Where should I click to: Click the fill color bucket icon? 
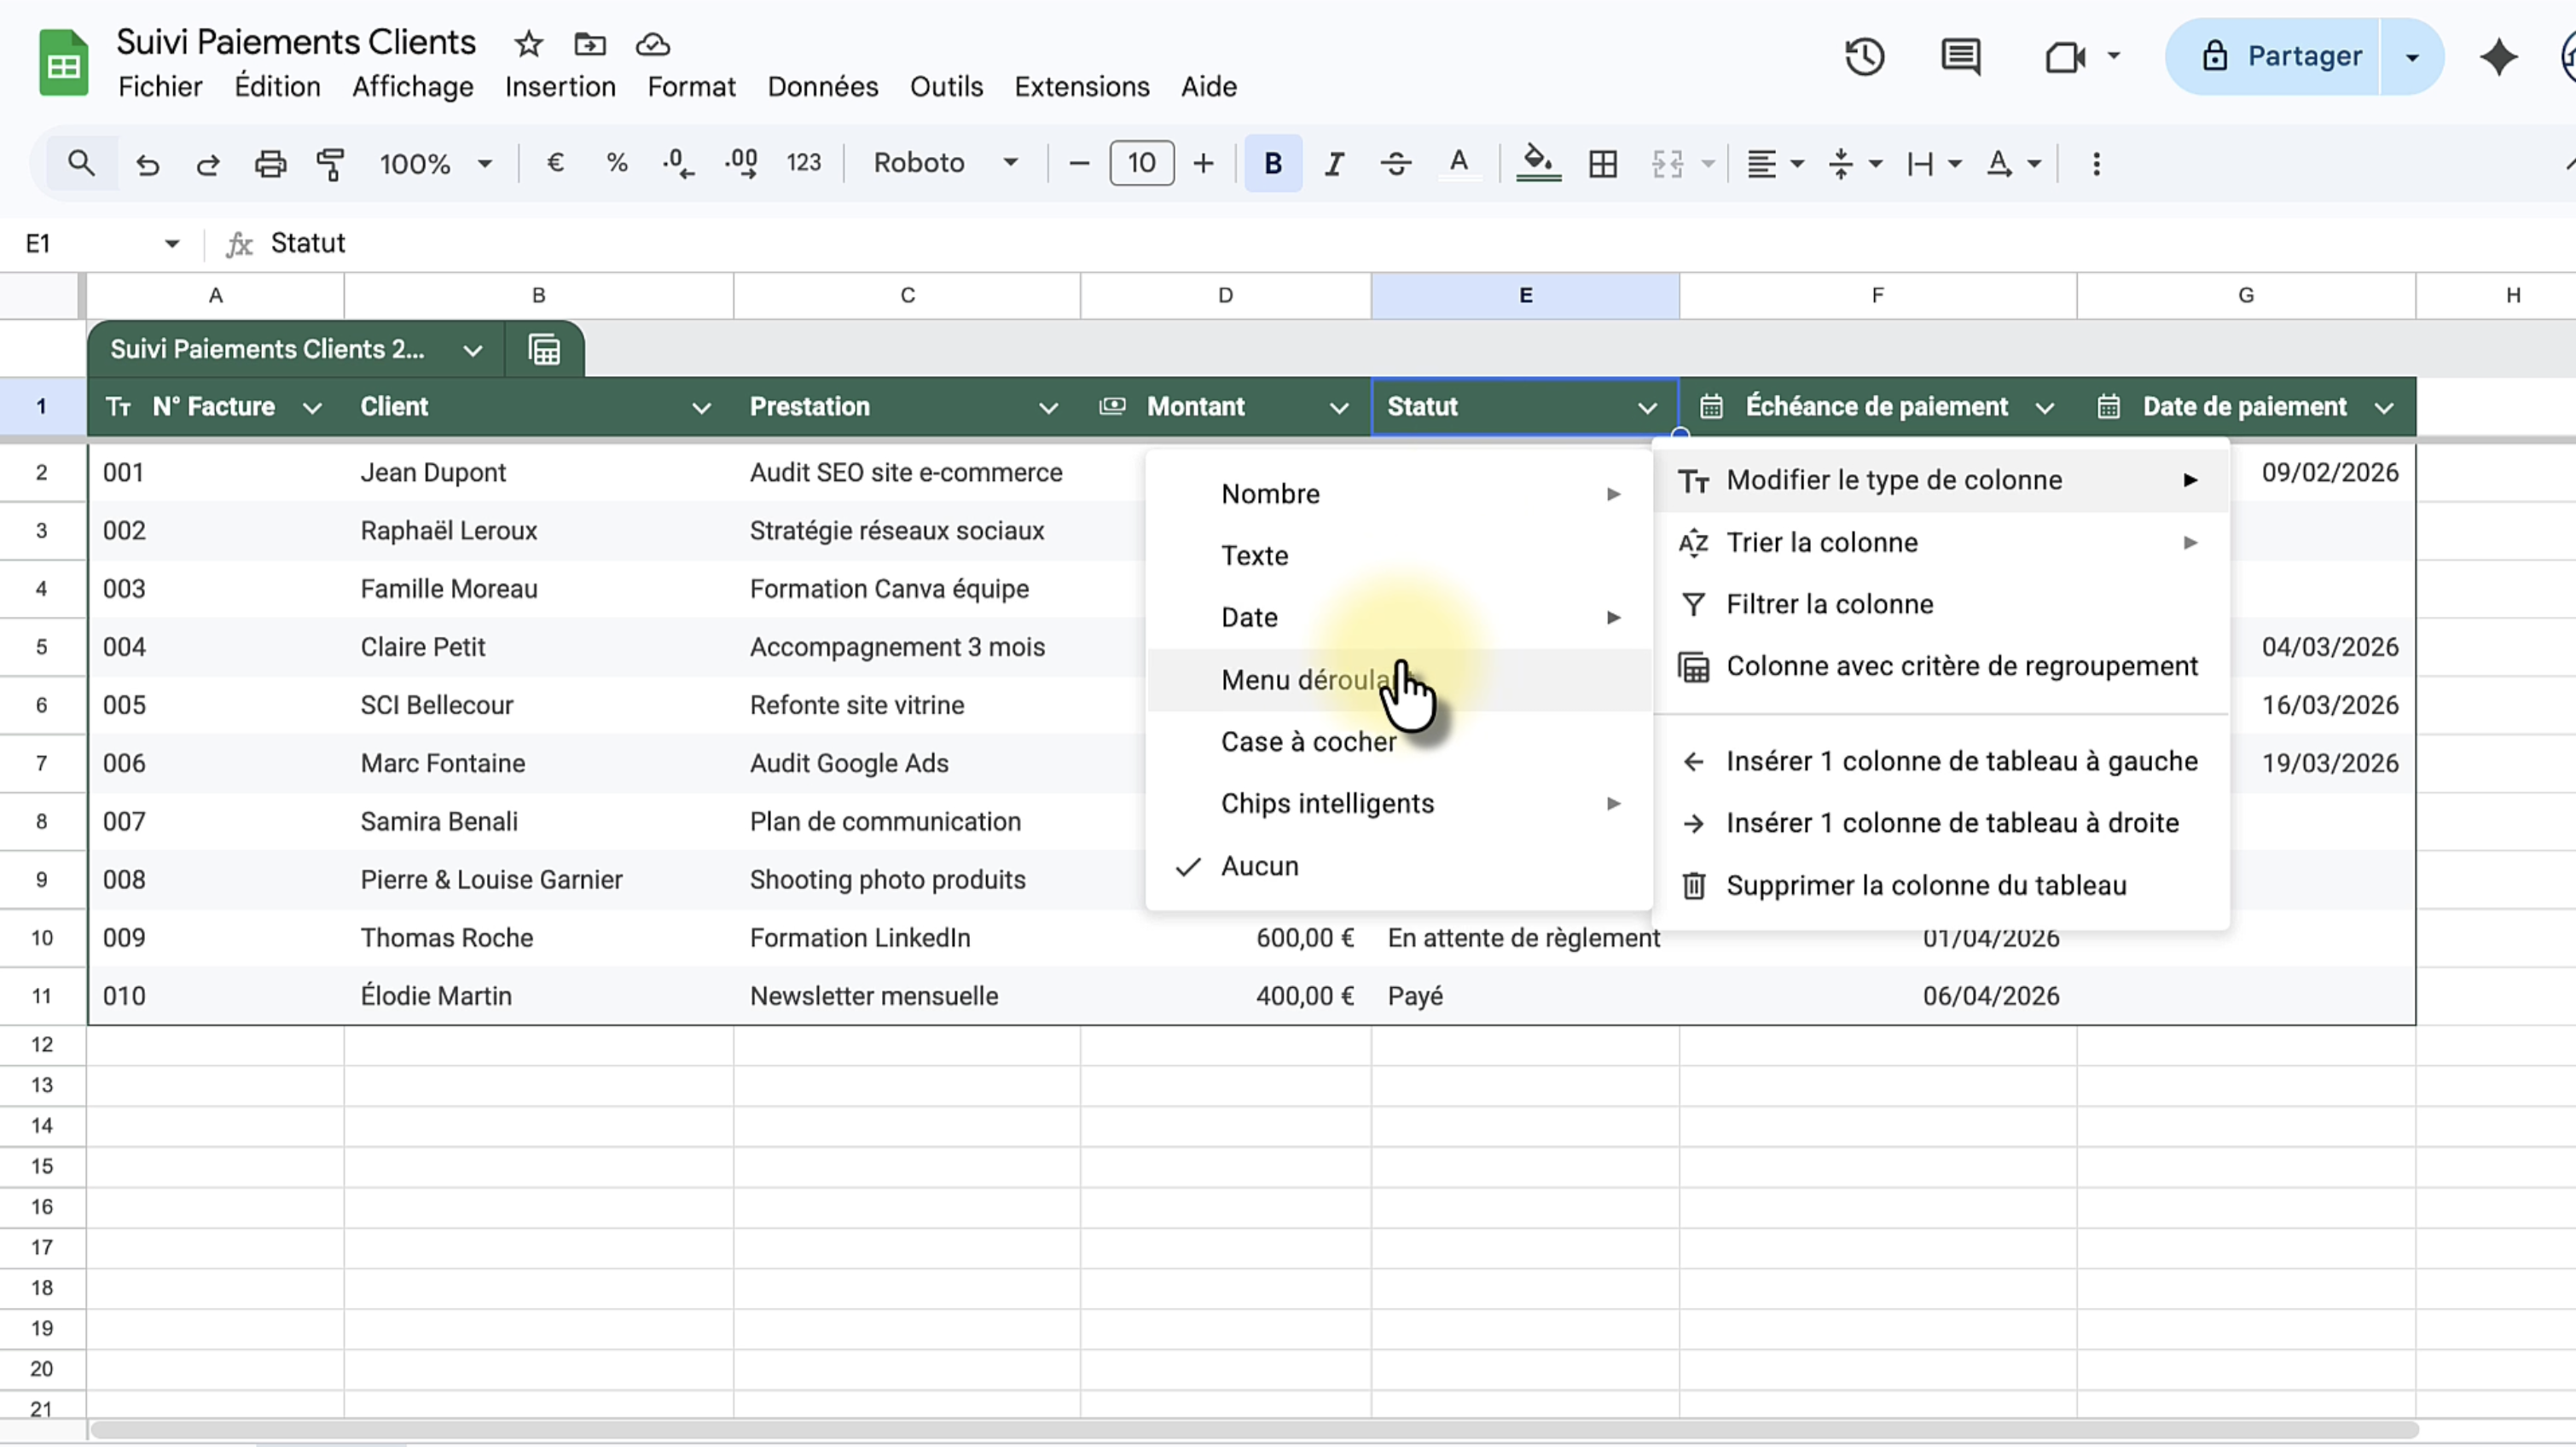1537,163
